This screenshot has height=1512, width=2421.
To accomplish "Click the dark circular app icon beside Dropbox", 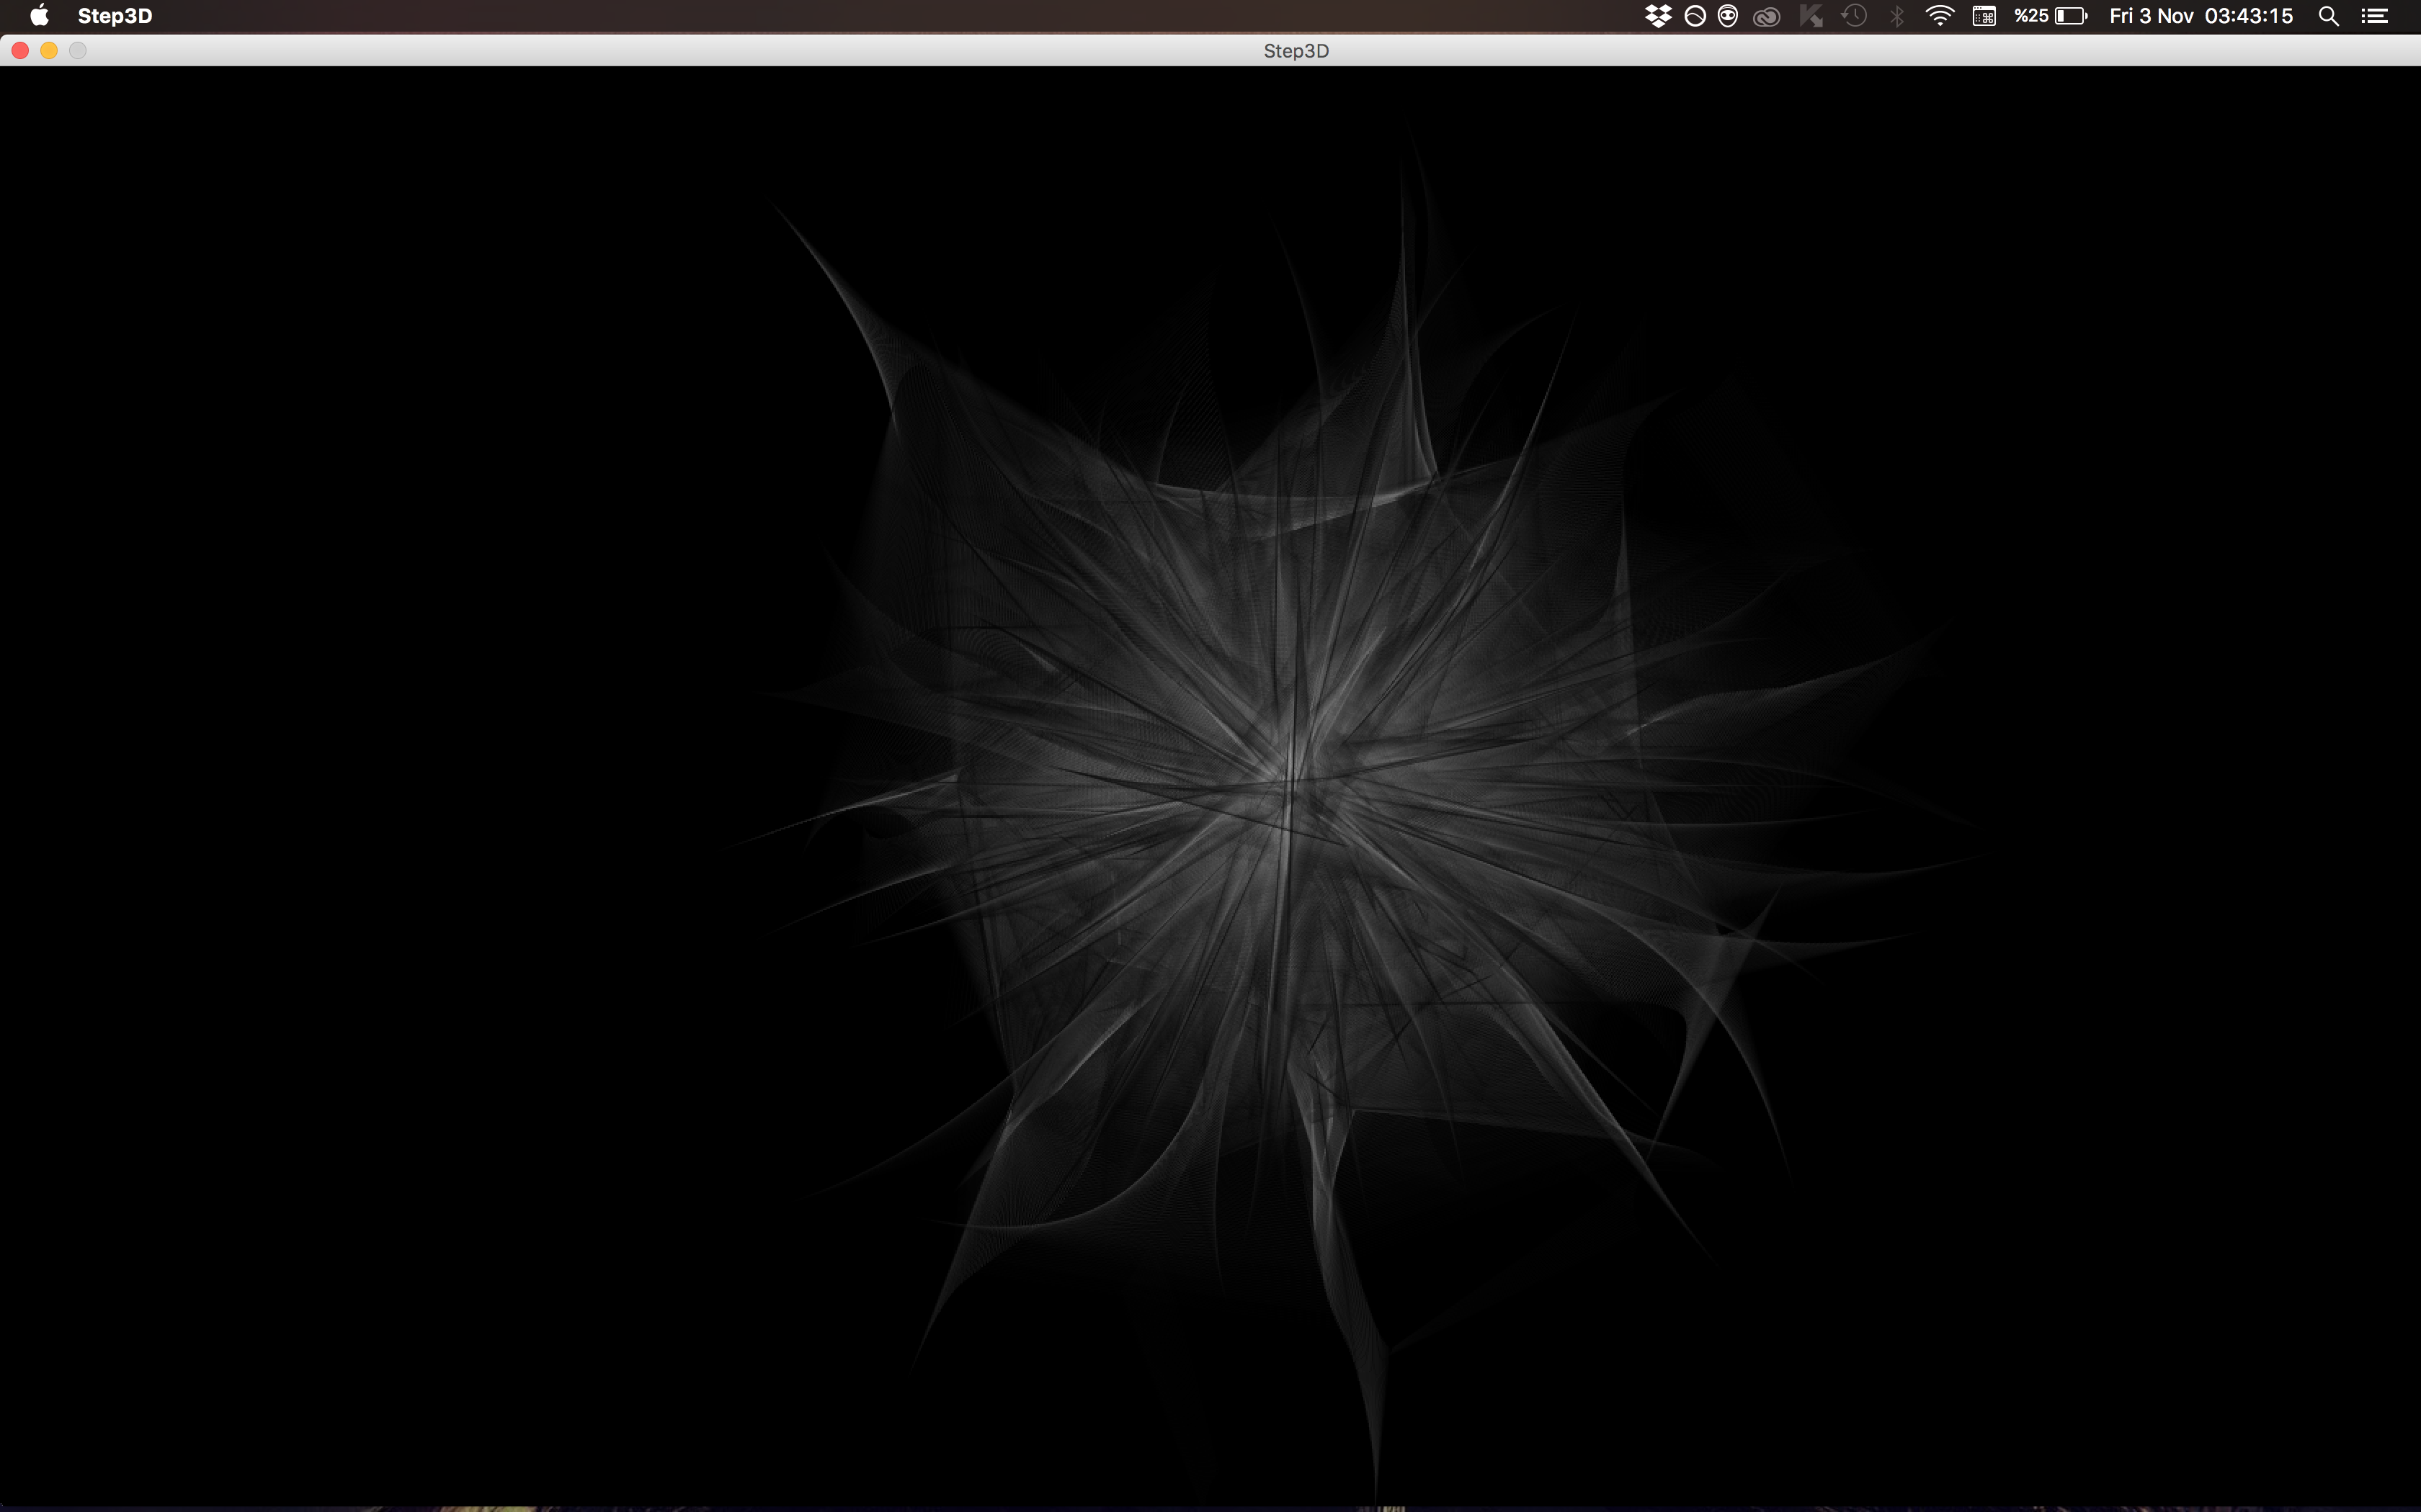I will coord(1695,16).
